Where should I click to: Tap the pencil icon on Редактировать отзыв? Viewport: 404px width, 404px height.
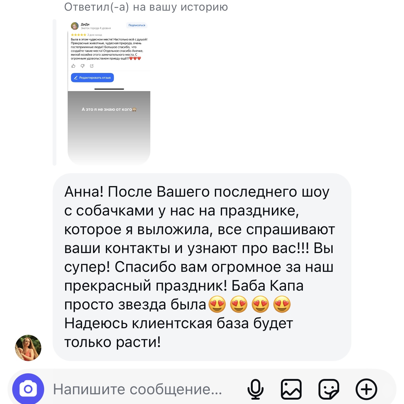[75, 78]
